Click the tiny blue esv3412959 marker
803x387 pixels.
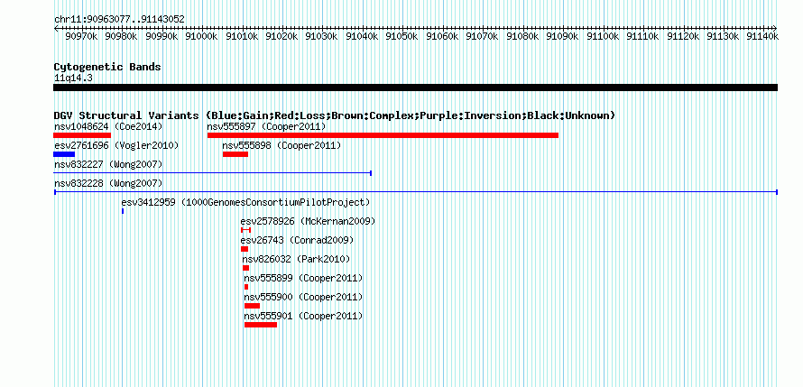click(123, 211)
